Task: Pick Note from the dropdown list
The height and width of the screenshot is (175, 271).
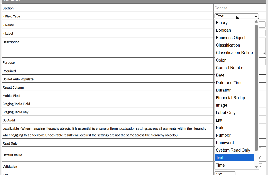Action: tap(234, 128)
